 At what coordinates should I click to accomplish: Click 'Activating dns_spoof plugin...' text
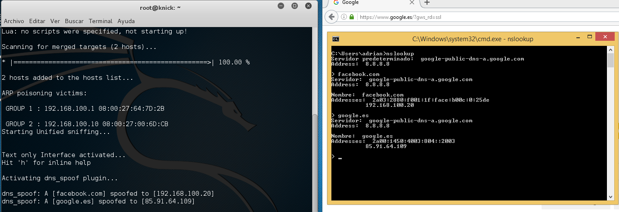point(60,178)
